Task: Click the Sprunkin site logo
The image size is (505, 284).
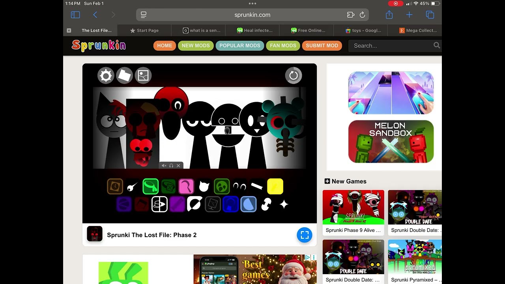Action: pyautogui.click(x=99, y=46)
